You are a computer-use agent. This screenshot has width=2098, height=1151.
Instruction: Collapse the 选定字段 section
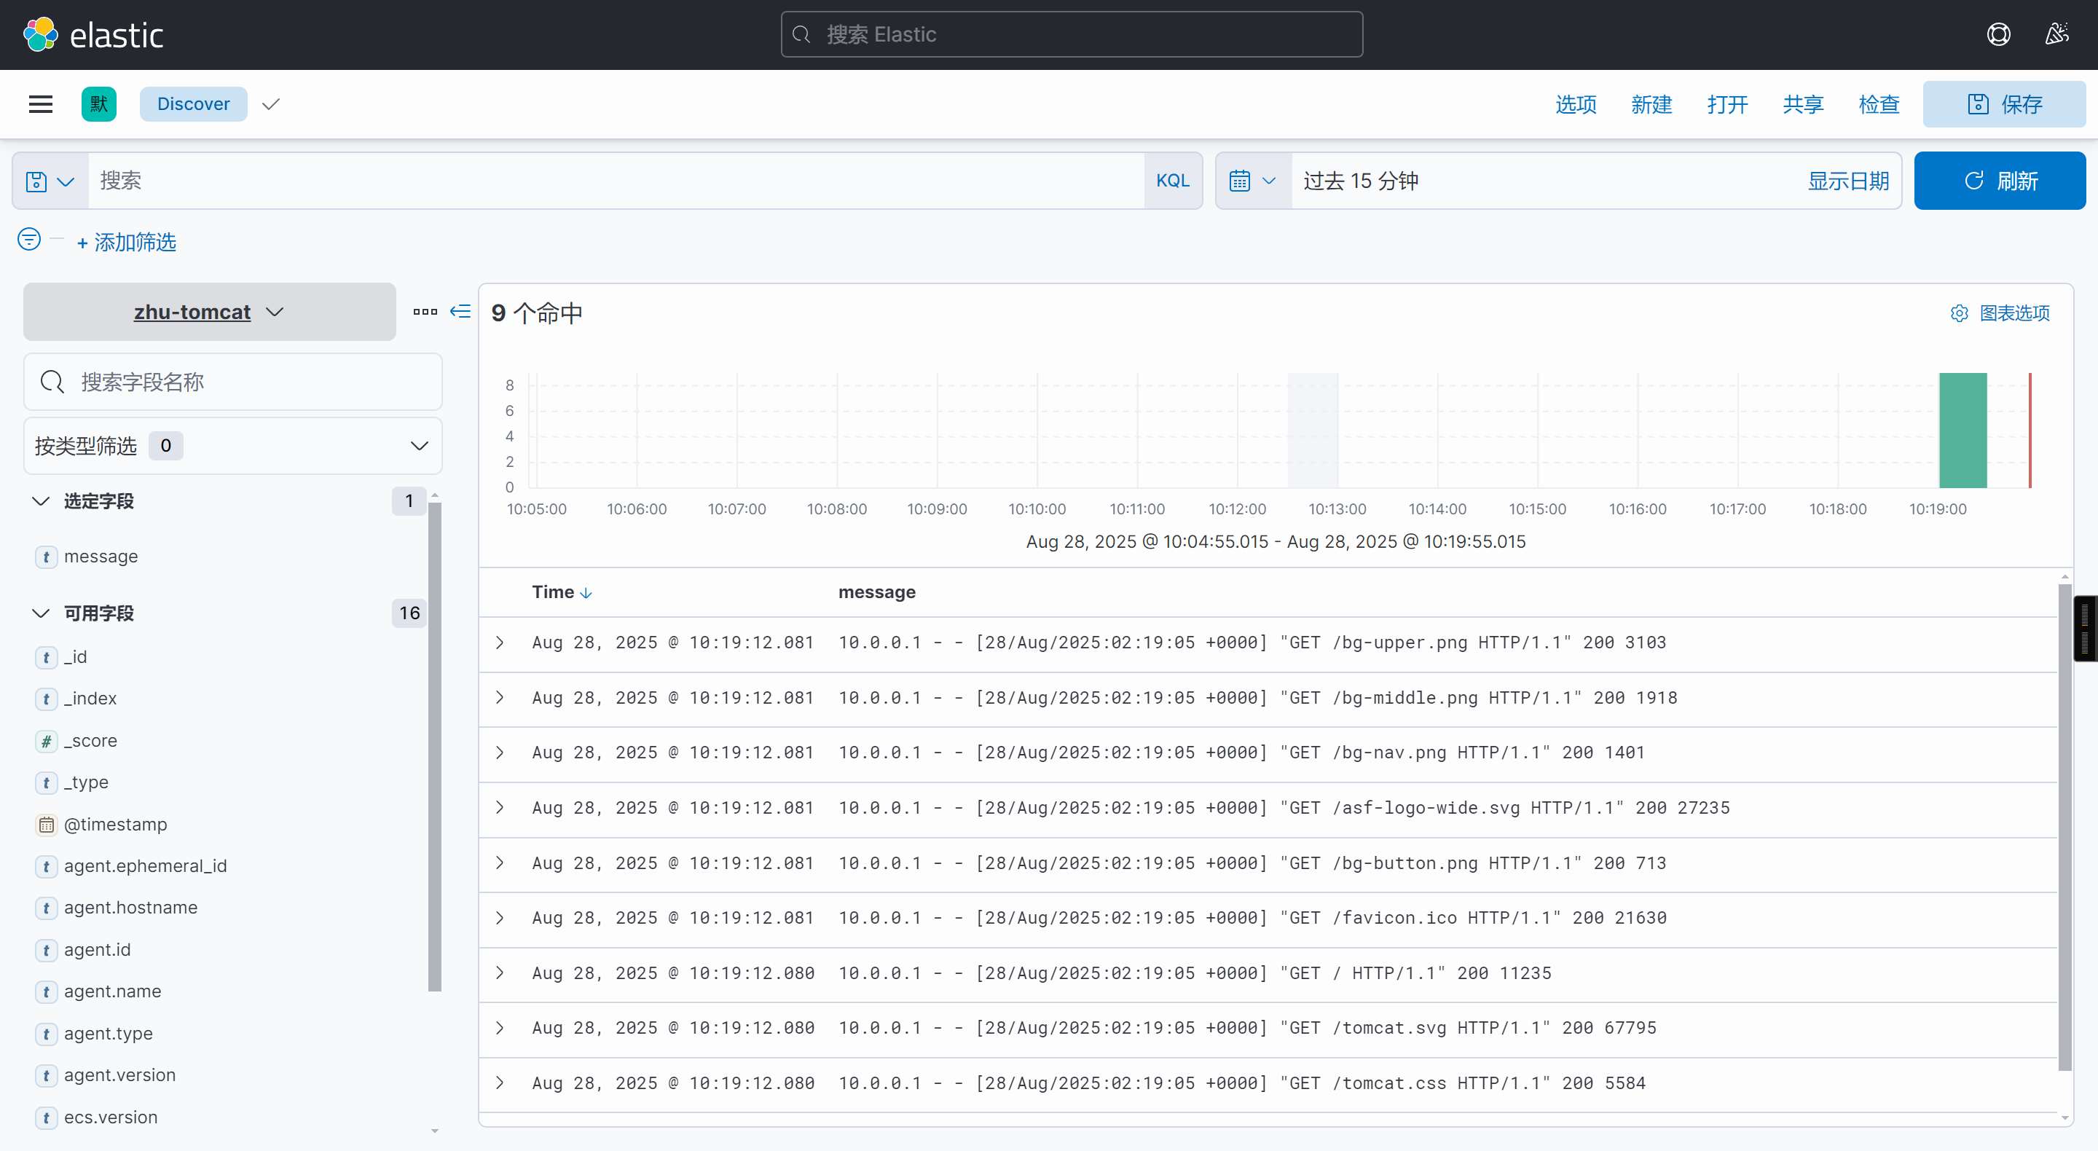[41, 501]
